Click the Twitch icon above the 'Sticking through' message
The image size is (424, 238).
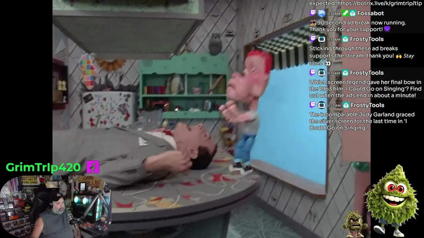click(313, 39)
